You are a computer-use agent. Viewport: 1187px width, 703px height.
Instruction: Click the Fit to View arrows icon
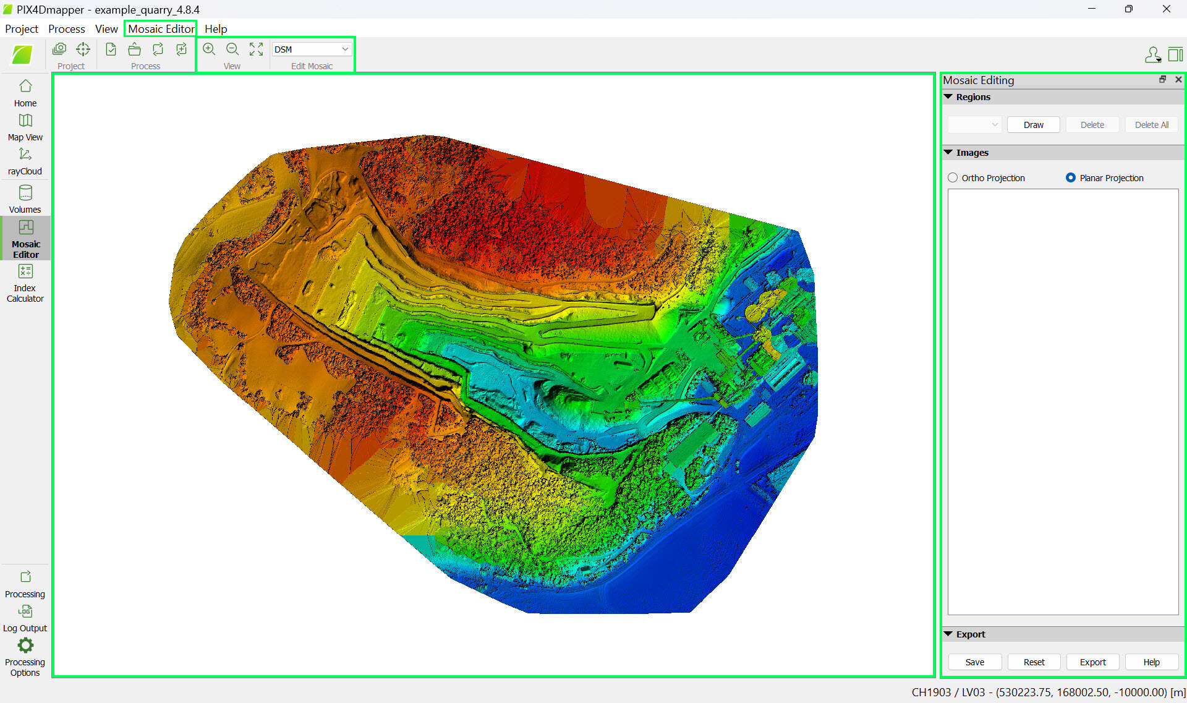[x=256, y=49]
